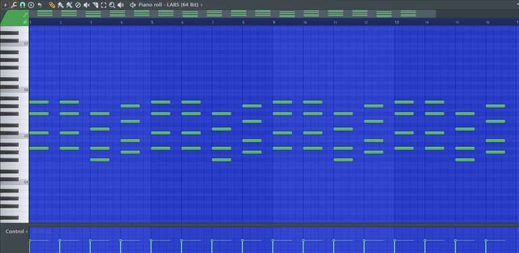Select the Mute tool speaker icon
The image size is (519, 253).
point(86,5)
